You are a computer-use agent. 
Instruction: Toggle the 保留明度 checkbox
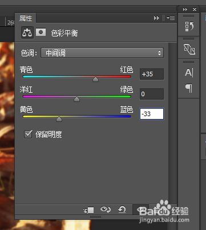point(28,134)
